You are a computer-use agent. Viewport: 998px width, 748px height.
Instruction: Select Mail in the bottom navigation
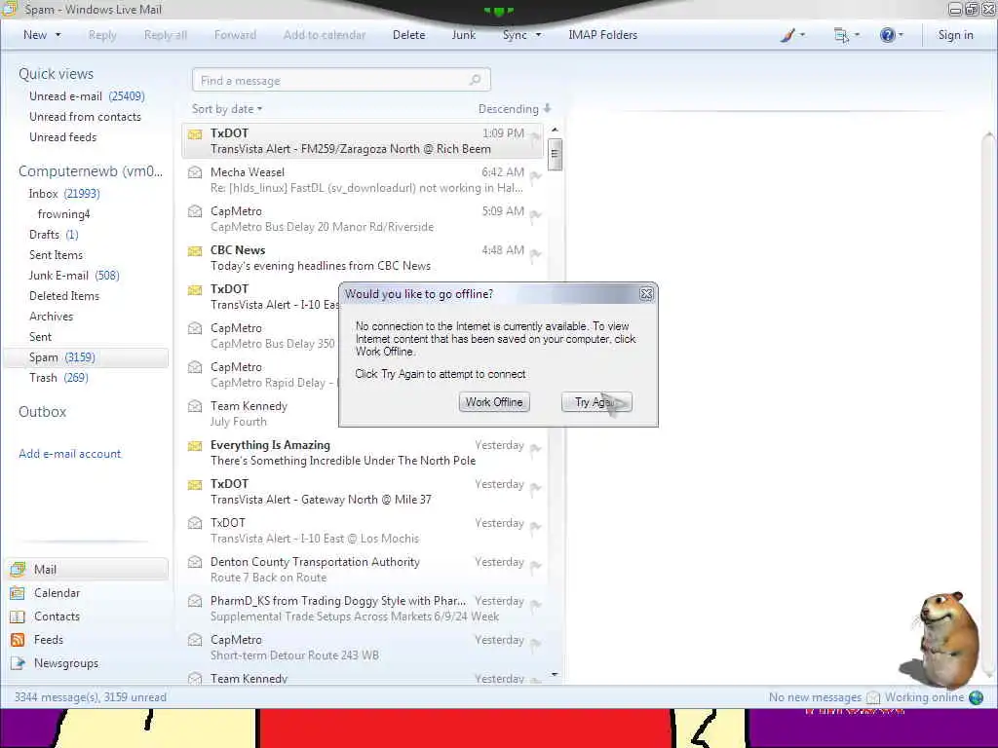click(x=86, y=569)
